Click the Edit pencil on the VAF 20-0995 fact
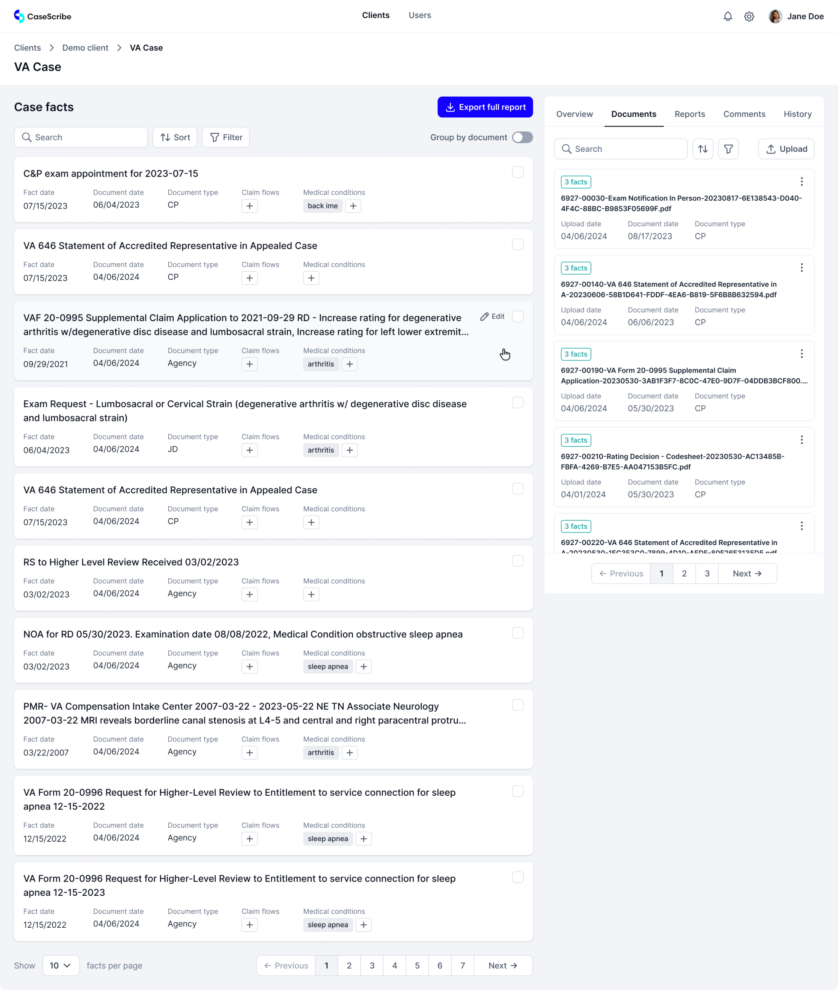The height and width of the screenshot is (990, 838). [x=493, y=316]
